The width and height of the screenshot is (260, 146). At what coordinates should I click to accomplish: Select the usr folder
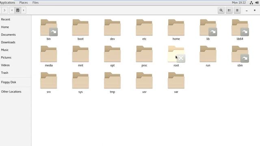[x=144, y=80]
